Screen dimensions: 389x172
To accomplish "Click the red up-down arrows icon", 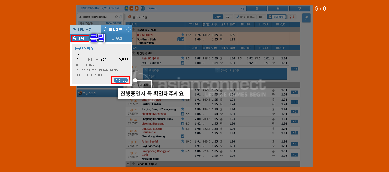I will point(292,17).
